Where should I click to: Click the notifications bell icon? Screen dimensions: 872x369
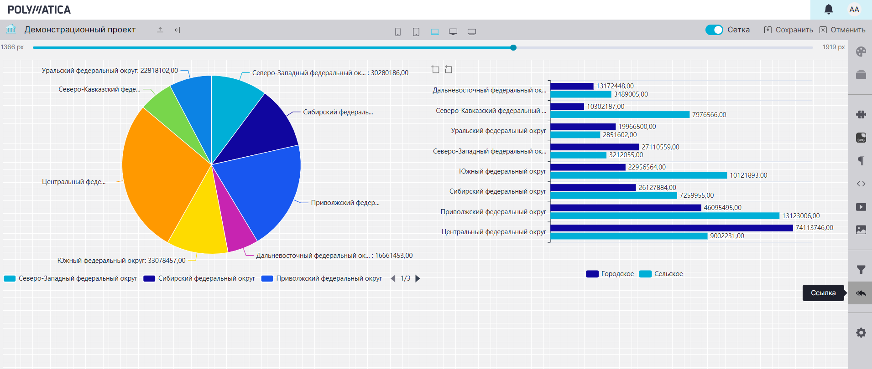(x=829, y=10)
